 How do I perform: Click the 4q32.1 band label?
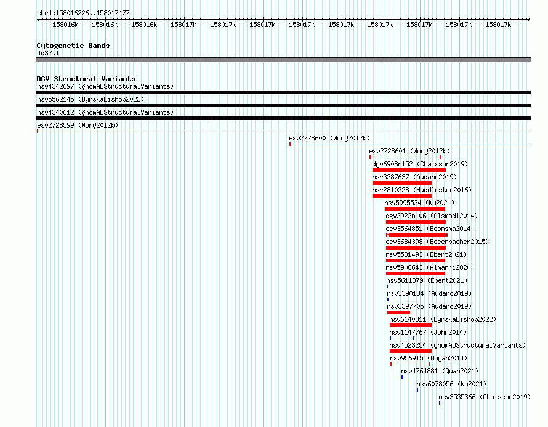pyautogui.click(x=48, y=53)
